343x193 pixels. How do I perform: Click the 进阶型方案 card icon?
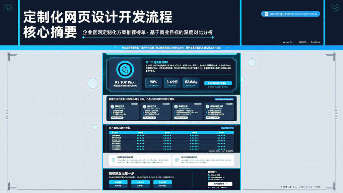pyautogui.click(x=144, y=107)
